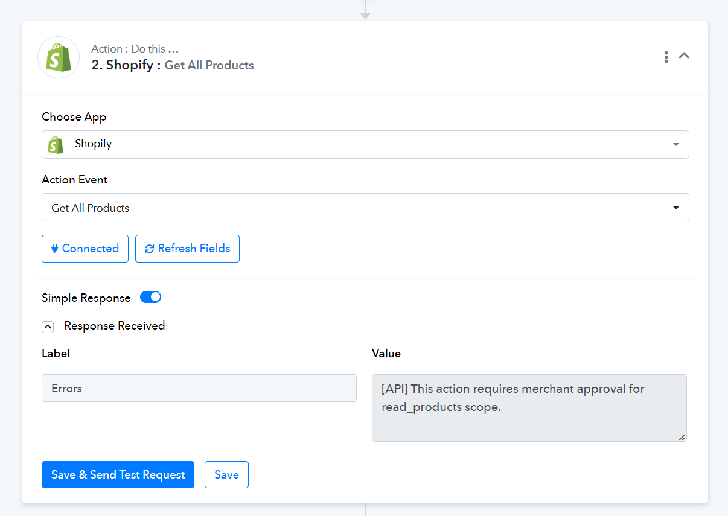
Task: Toggle the Simple Response switch off
Action: point(151,298)
